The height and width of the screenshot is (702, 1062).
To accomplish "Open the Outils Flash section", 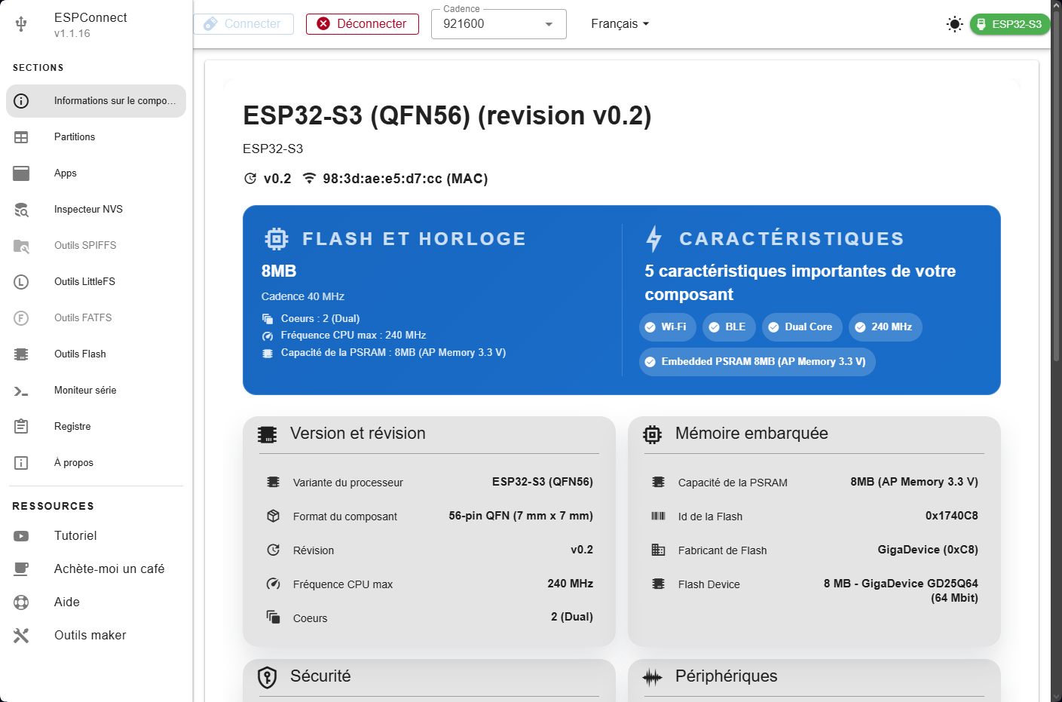I will pyautogui.click(x=96, y=354).
